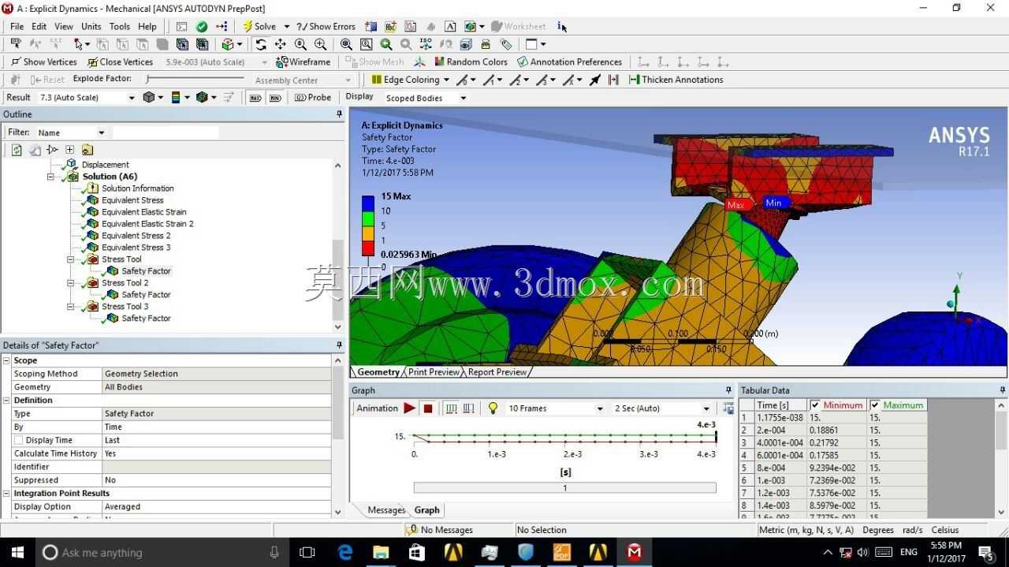The height and width of the screenshot is (567, 1009).
Task: Open the Solve dropdown arrow
Action: (286, 26)
